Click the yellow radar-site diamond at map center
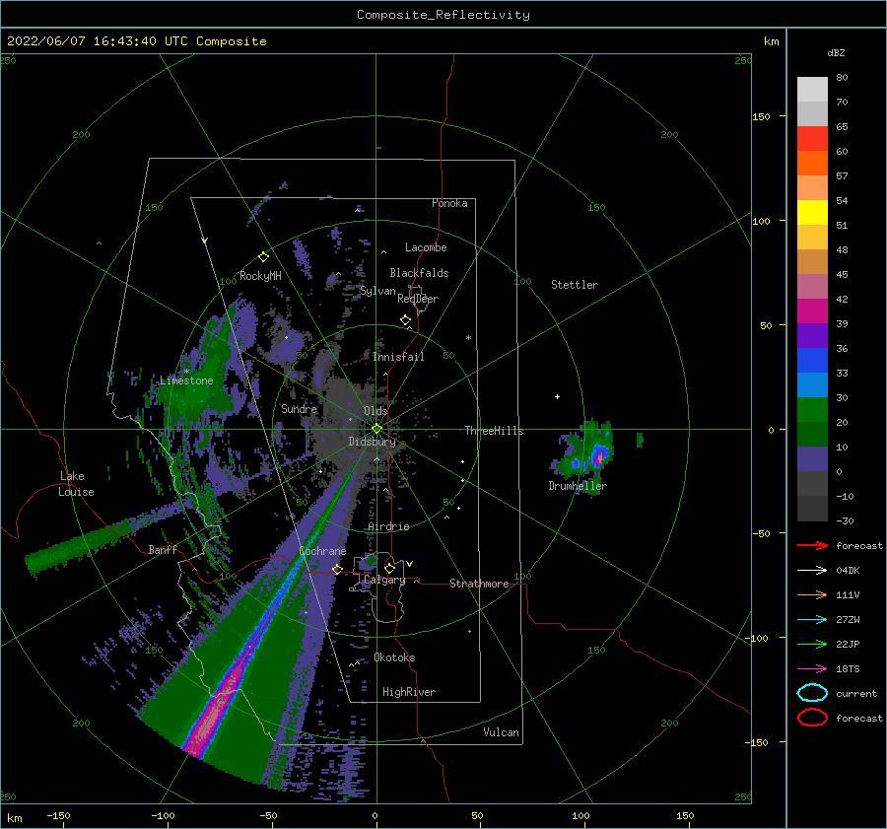The height and width of the screenshot is (829, 887). (376, 429)
